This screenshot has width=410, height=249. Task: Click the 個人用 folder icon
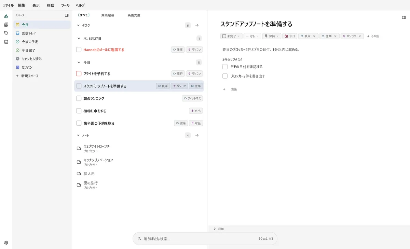point(79,174)
